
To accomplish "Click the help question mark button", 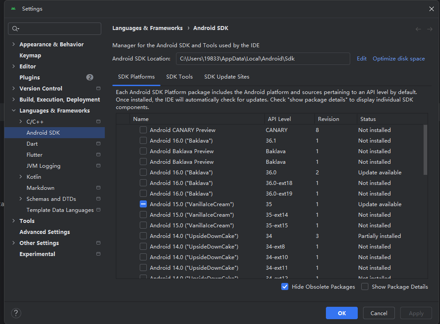I will point(16,313).
